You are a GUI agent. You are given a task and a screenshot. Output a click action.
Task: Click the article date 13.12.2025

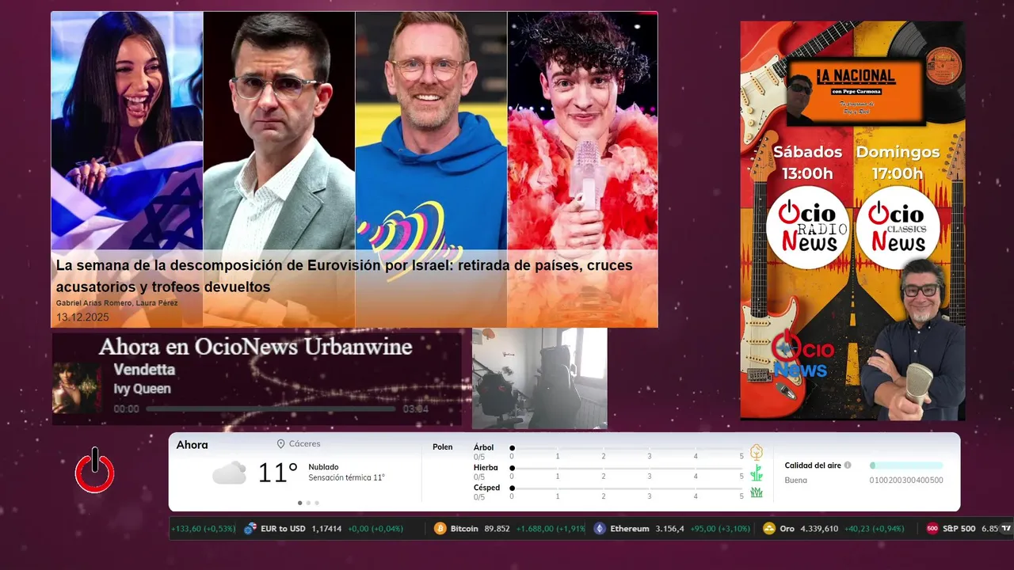82,317
